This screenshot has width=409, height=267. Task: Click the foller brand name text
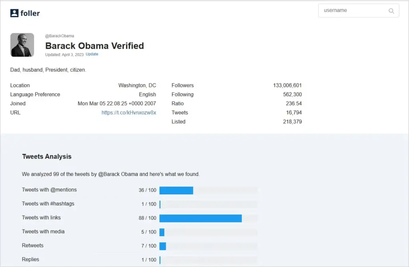coord(30,13)
